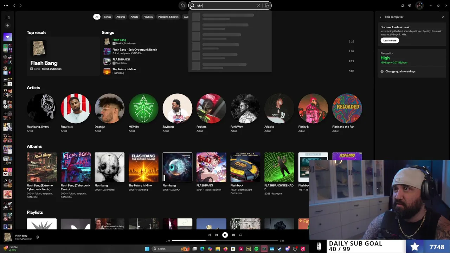Open Flashbang Jimmy artist
Image resolution: width=450 pixels, height=253 pixels.
(x=41, y=113)
